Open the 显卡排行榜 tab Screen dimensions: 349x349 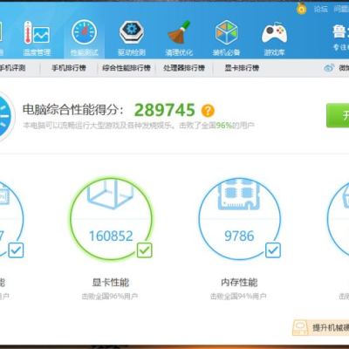pyautogui.click(x=242, y=68)
